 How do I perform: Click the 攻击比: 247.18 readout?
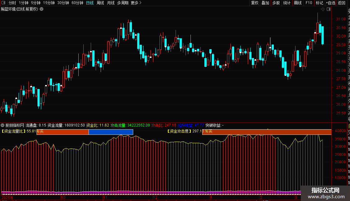click(164, 125)
